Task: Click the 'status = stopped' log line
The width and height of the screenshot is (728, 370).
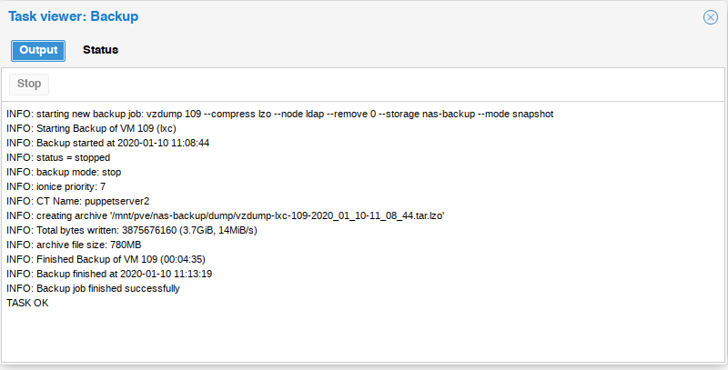Action: (x=58, y=157)
